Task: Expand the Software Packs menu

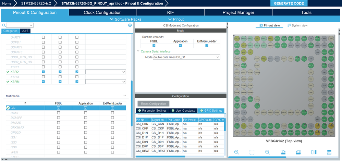Action: pyautogui.click(x=126, y=19)
